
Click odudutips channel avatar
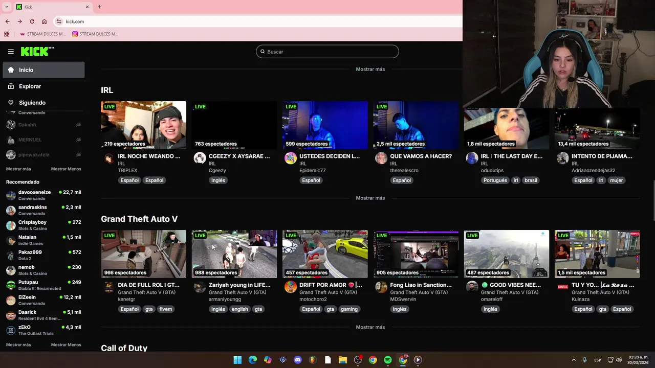(472, 158)
